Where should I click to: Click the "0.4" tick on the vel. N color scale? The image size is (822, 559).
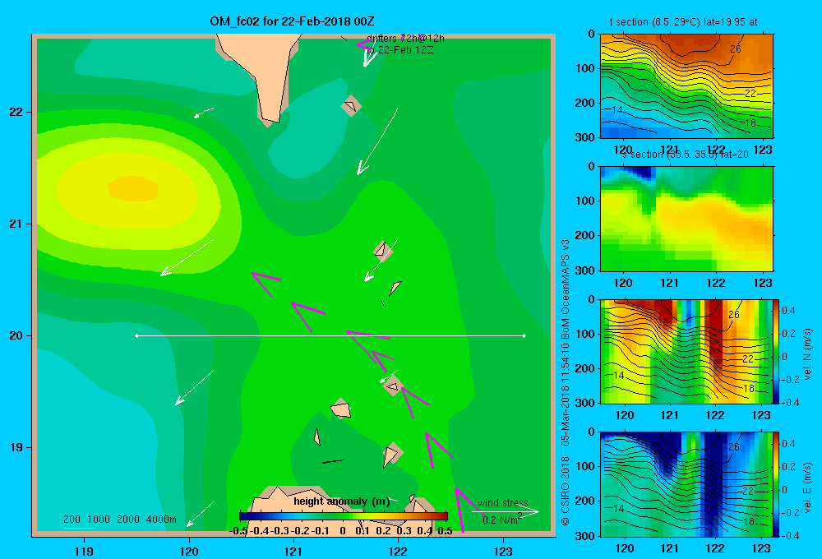point(788,311)
